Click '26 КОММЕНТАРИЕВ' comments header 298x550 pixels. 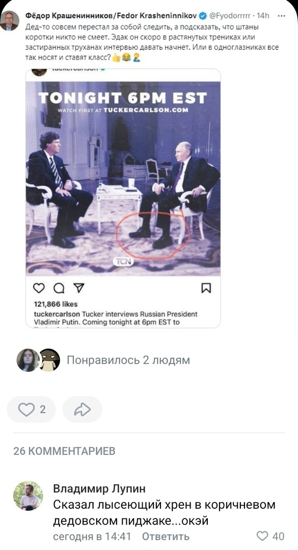point(64,451)
